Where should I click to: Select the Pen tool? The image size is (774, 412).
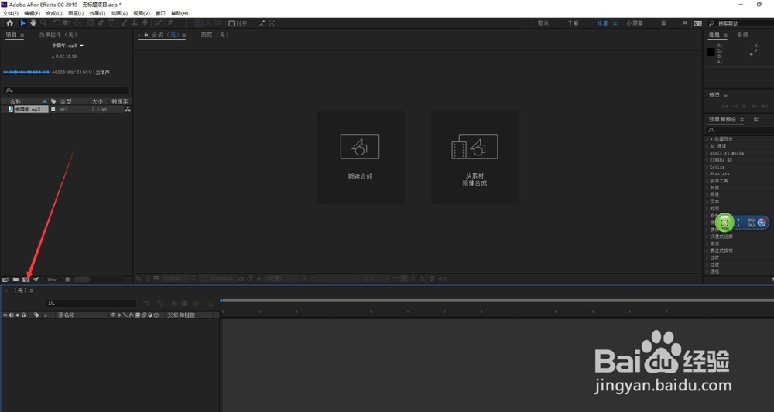point(101,22)
